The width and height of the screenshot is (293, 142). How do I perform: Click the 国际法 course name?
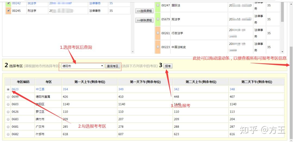click(x=176, y=5)
